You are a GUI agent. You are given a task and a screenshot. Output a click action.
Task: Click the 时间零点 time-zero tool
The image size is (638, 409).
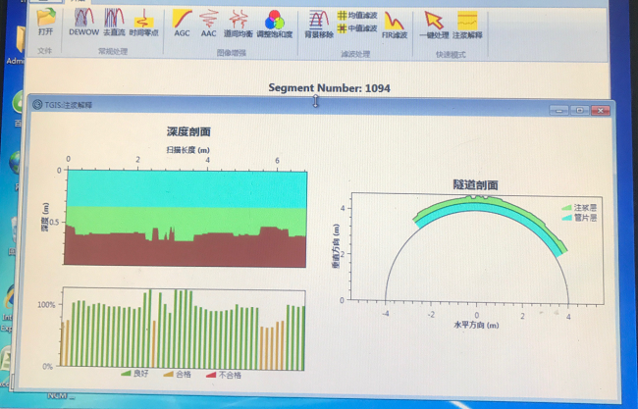(143, 21)
